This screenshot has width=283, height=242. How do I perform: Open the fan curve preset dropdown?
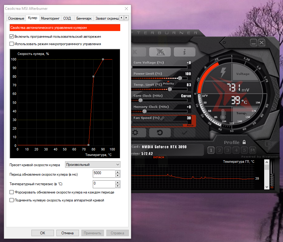tap(92, 165)
